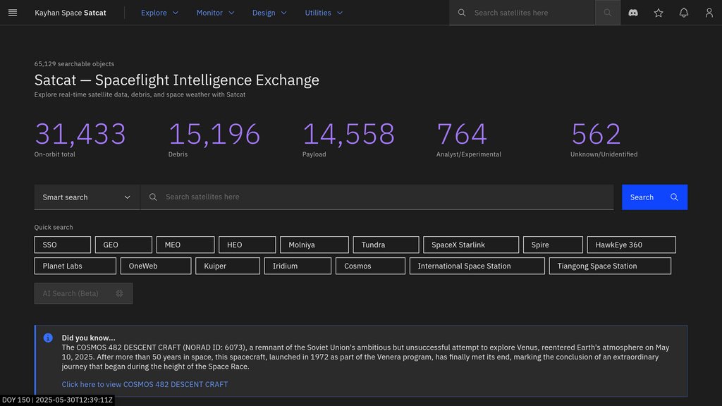This screenshot has width=722, height=406.
Task: Expand the Monitor menu
Action: pos(215,13)
